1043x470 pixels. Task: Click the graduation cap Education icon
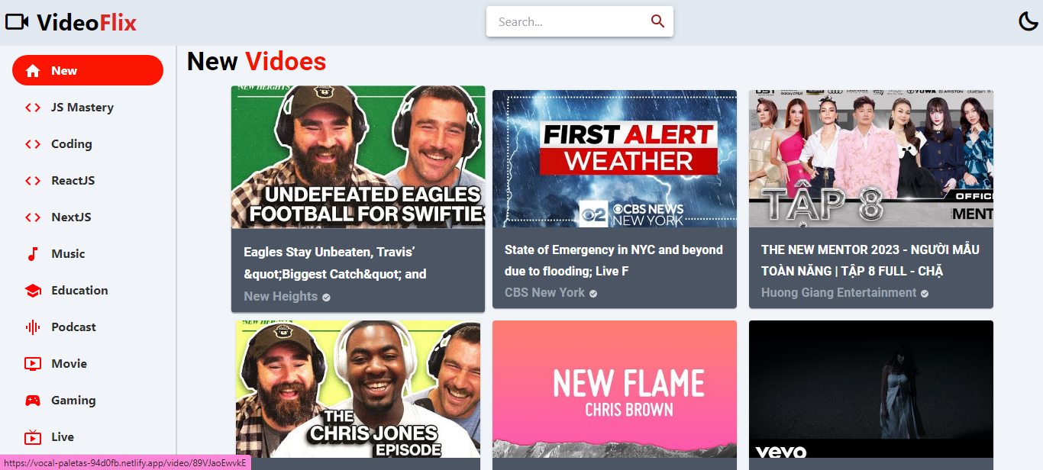(33, 291)
